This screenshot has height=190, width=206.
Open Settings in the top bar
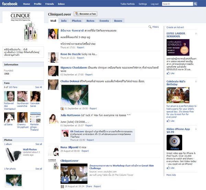point(143,4)
